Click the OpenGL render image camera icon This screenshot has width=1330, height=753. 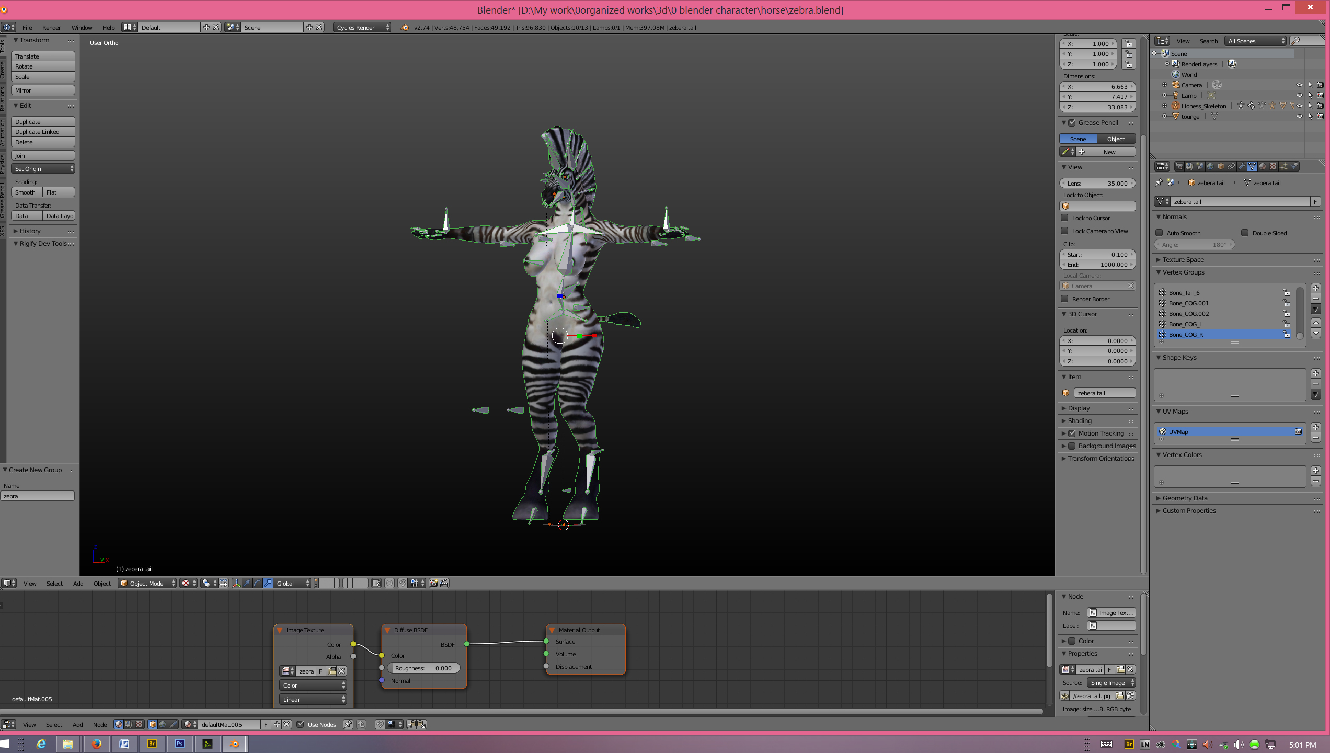[x=433, y=583]
